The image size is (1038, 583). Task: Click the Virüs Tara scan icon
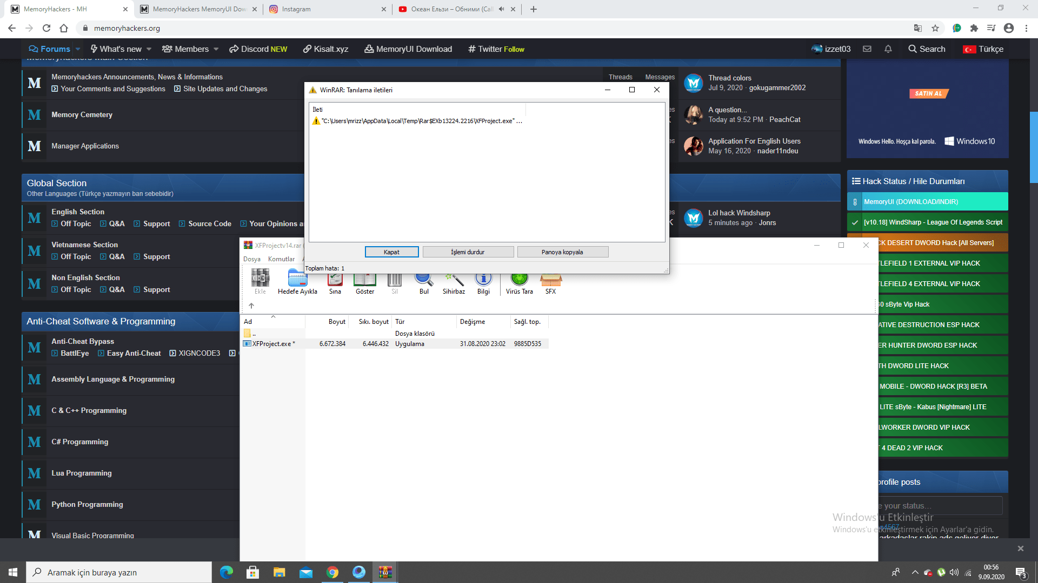point(519,283)
